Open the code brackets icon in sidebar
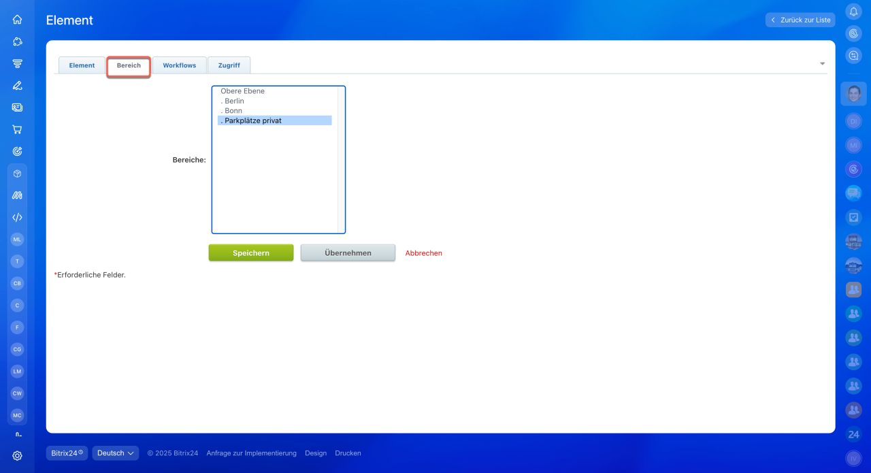871x473 pixels. (x=17, y=217)
